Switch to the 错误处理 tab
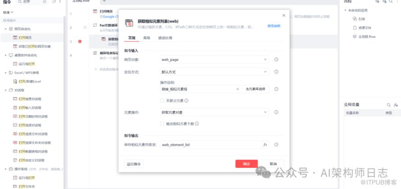The height and width of the screenshot is (189, 401). pyautogui.click(x=165, y=38)
